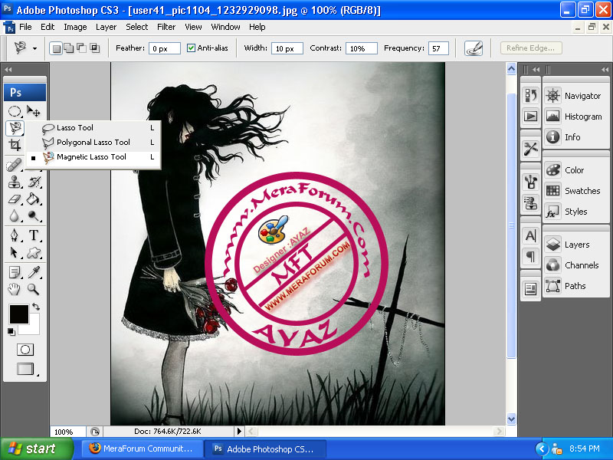613x460 pixels.
Task: Collapse the right panel dock arrows
Action: [605, 70]
